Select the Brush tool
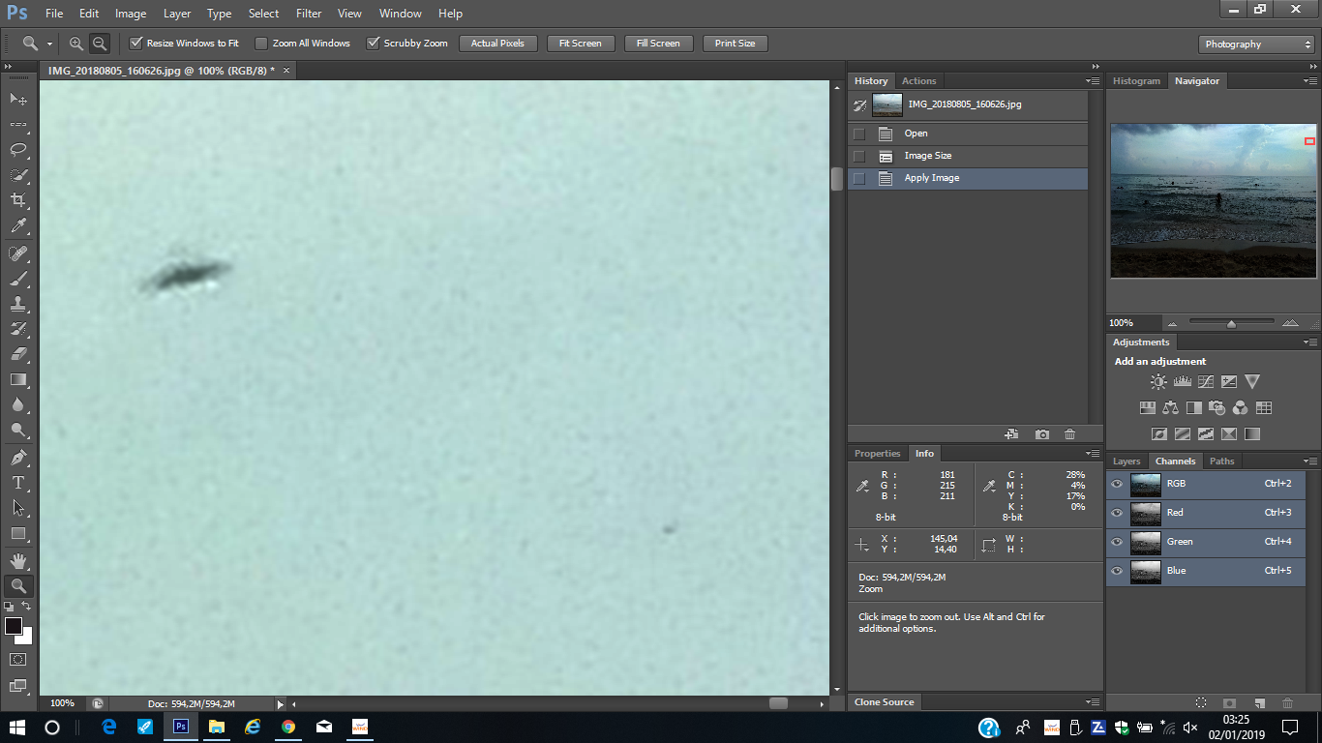Image resolution: width=1322 pixels, height=743 pixels. (x=17, y=279)
